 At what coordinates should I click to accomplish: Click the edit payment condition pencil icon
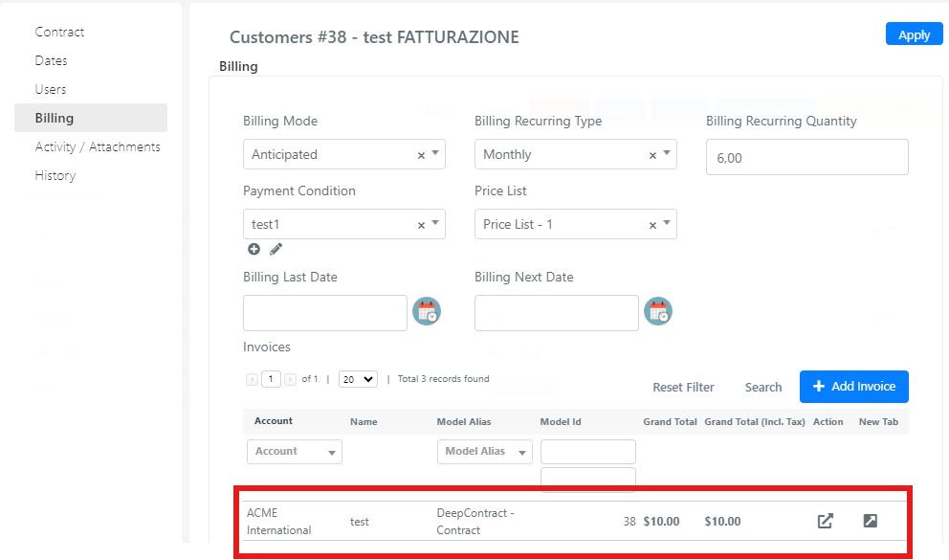[x=276, y=249]
